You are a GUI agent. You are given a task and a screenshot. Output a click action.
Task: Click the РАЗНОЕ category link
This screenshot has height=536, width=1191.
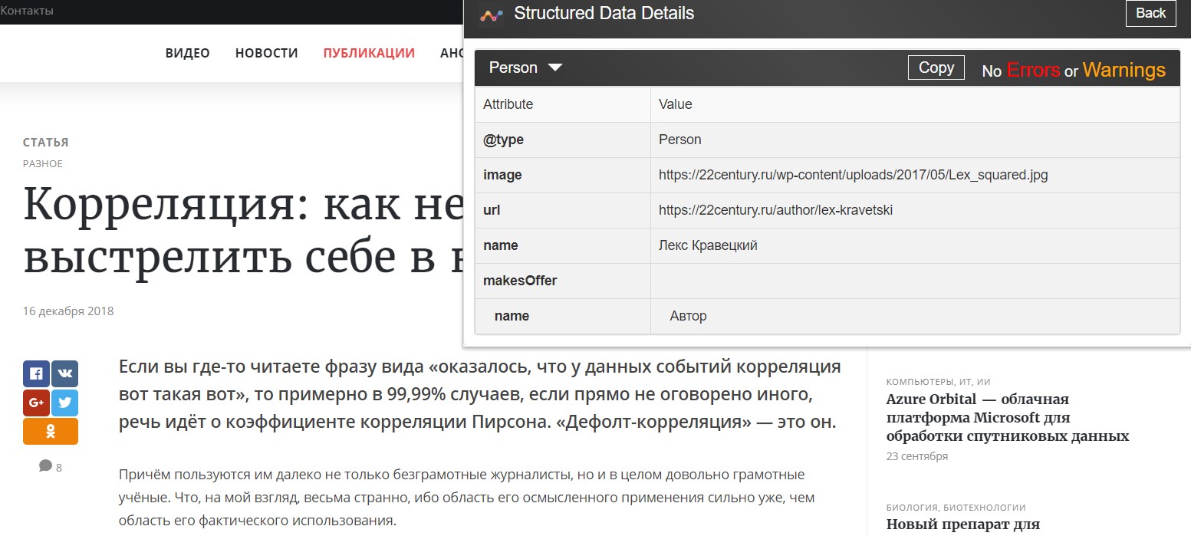coord(43,163)
